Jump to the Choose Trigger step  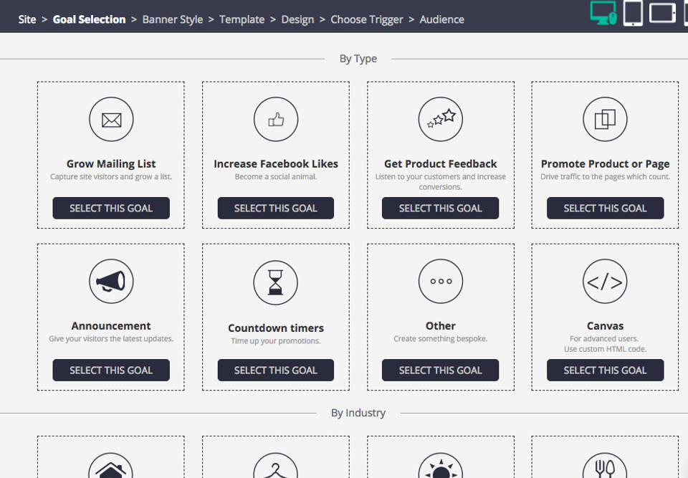pos(366,19)
